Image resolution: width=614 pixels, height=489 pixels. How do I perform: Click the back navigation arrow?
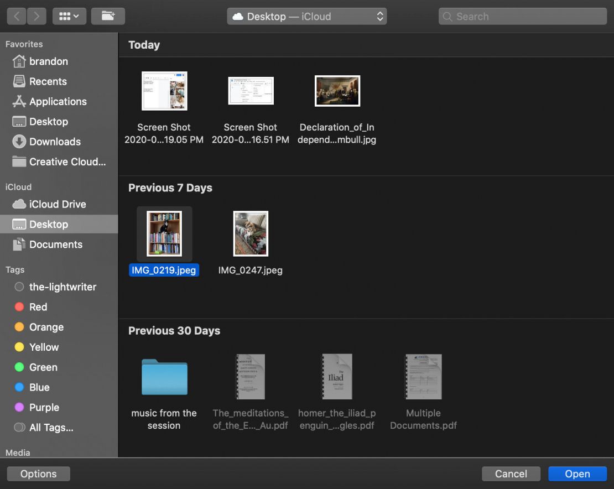(x=17, y=16)
